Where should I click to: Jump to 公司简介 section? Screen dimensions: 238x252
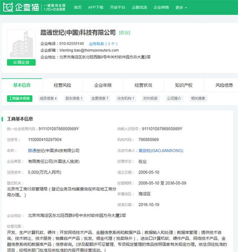174,98
